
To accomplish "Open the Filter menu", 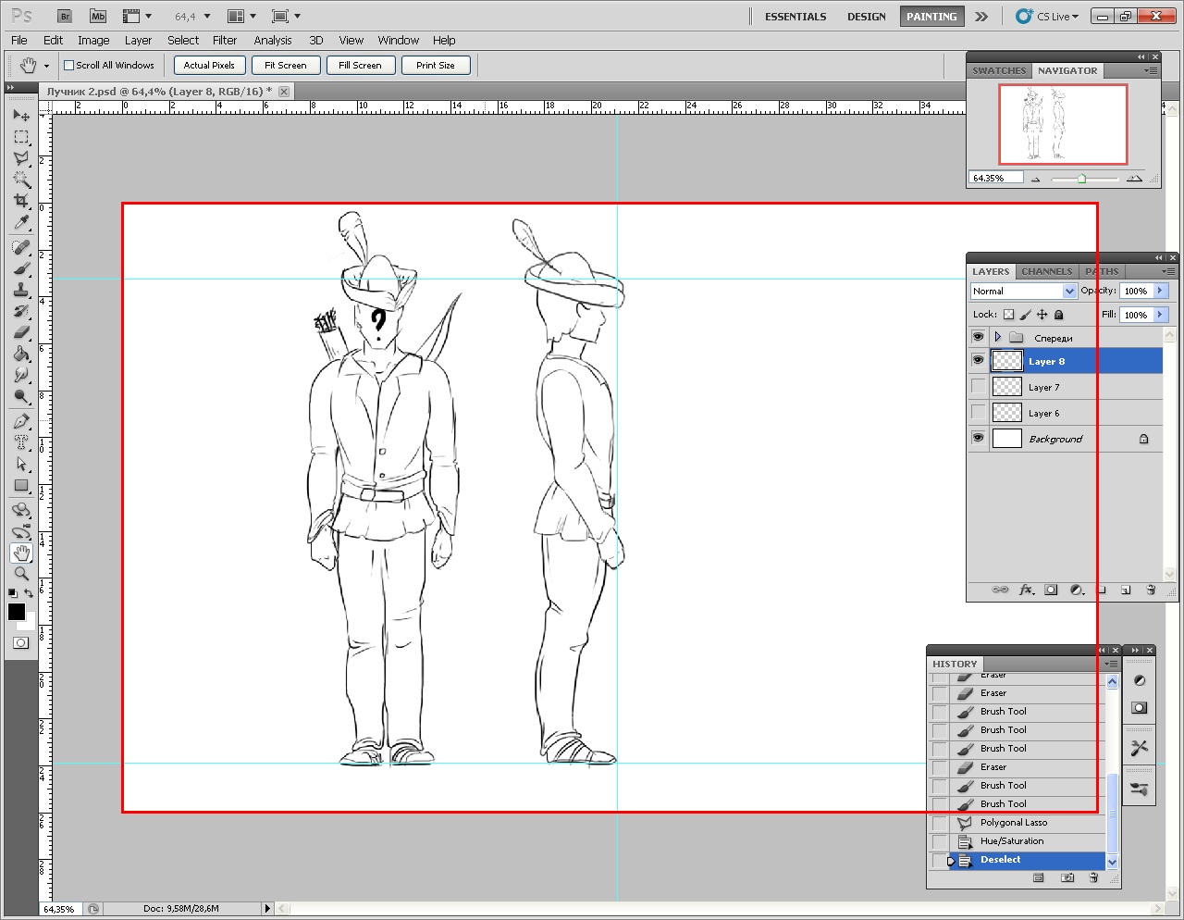I will click(225, 41).
